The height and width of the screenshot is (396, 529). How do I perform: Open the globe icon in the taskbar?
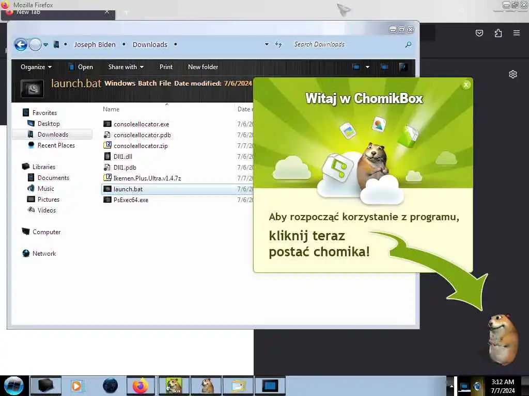pos(110,386)
